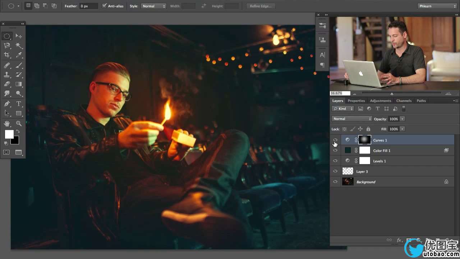The width and height of the screenshot is (460, 259).
Task: Open the Paragraph panel icon
Action: (x=322, y=65)
